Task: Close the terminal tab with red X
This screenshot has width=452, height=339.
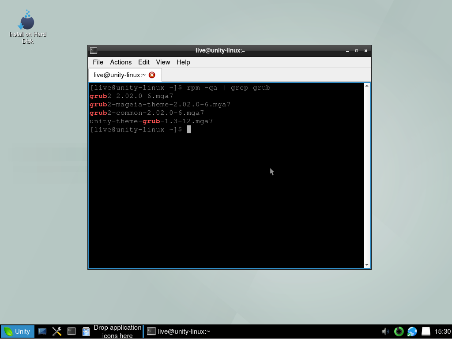Action: point(152,75)
